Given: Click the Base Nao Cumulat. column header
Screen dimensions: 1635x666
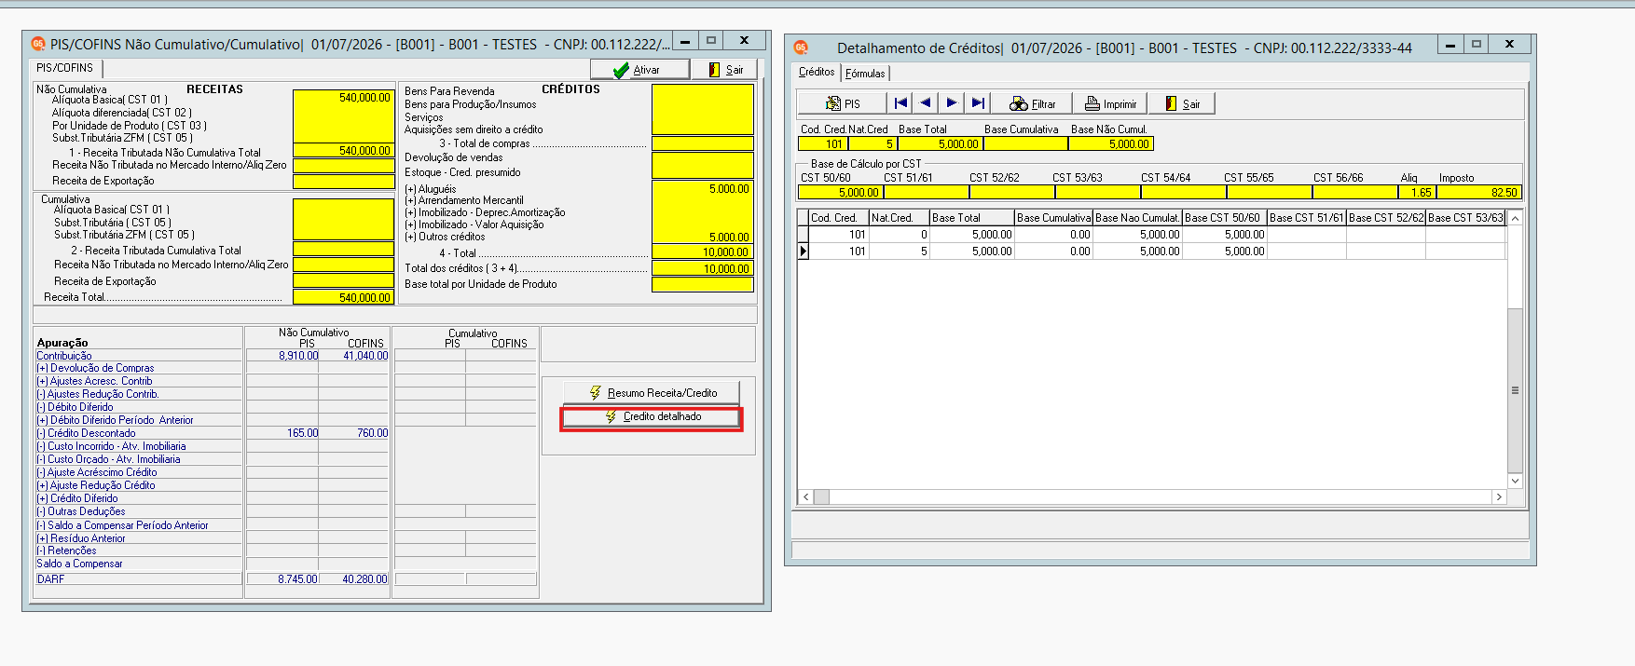Looking at the screenshot, I should pos(1138,218).
